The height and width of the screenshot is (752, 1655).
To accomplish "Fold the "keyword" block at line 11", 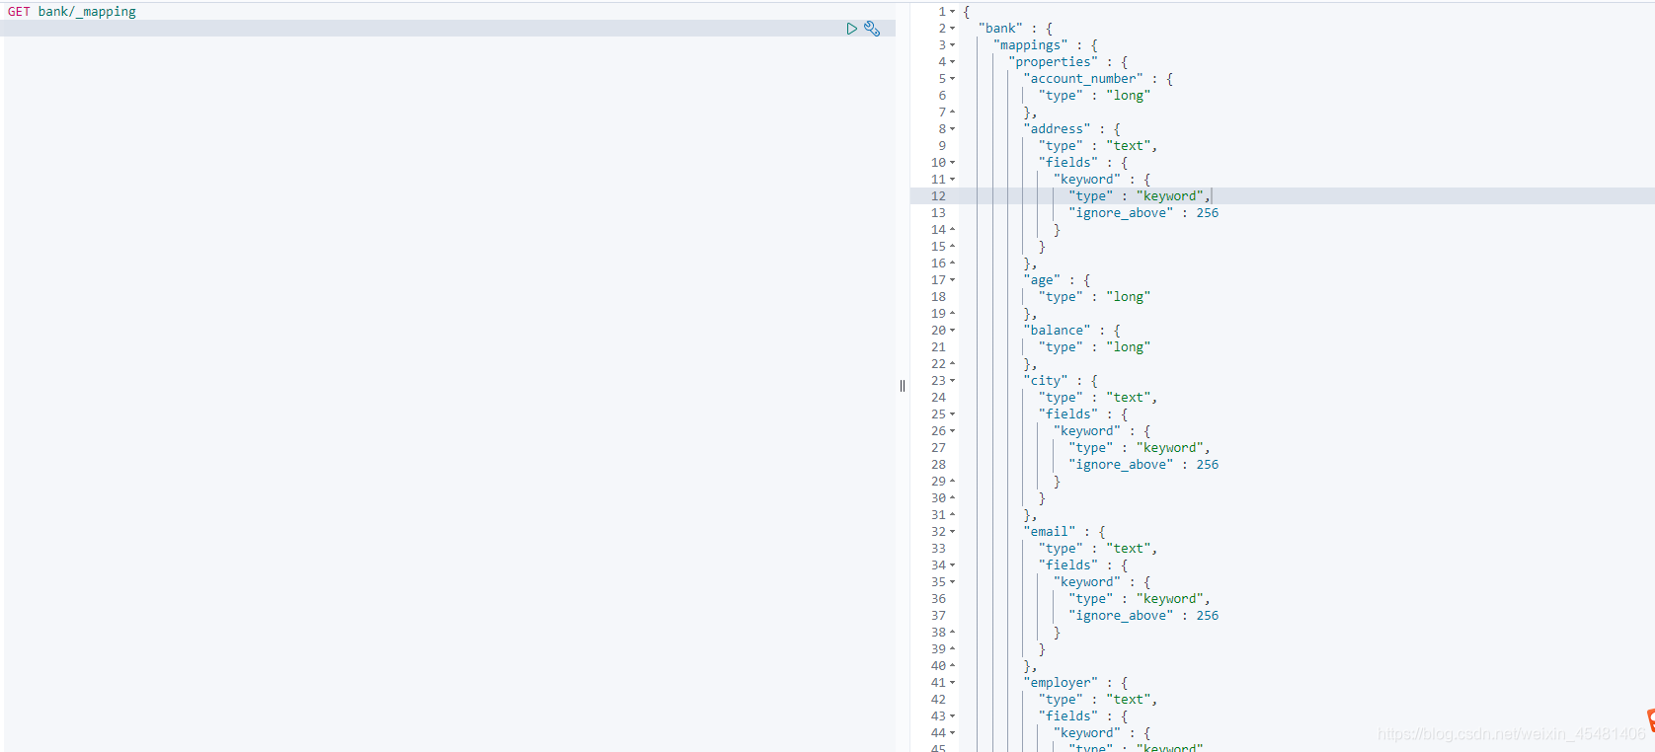I will click(953, 180).
